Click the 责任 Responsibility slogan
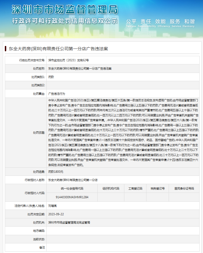 147,23
